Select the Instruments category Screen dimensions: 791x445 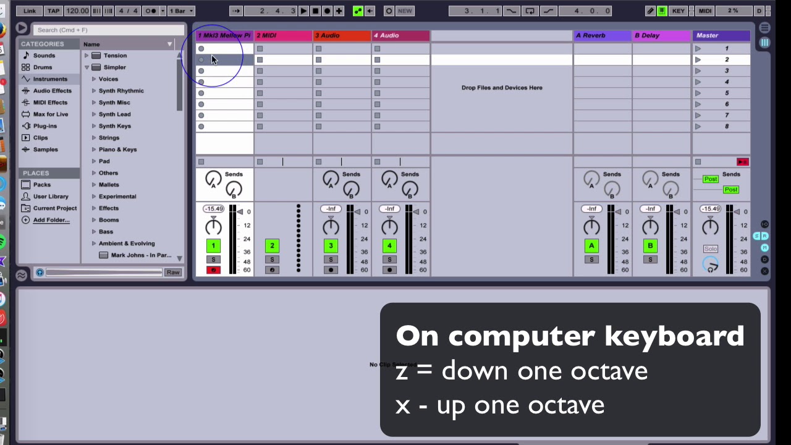point(49,79)
